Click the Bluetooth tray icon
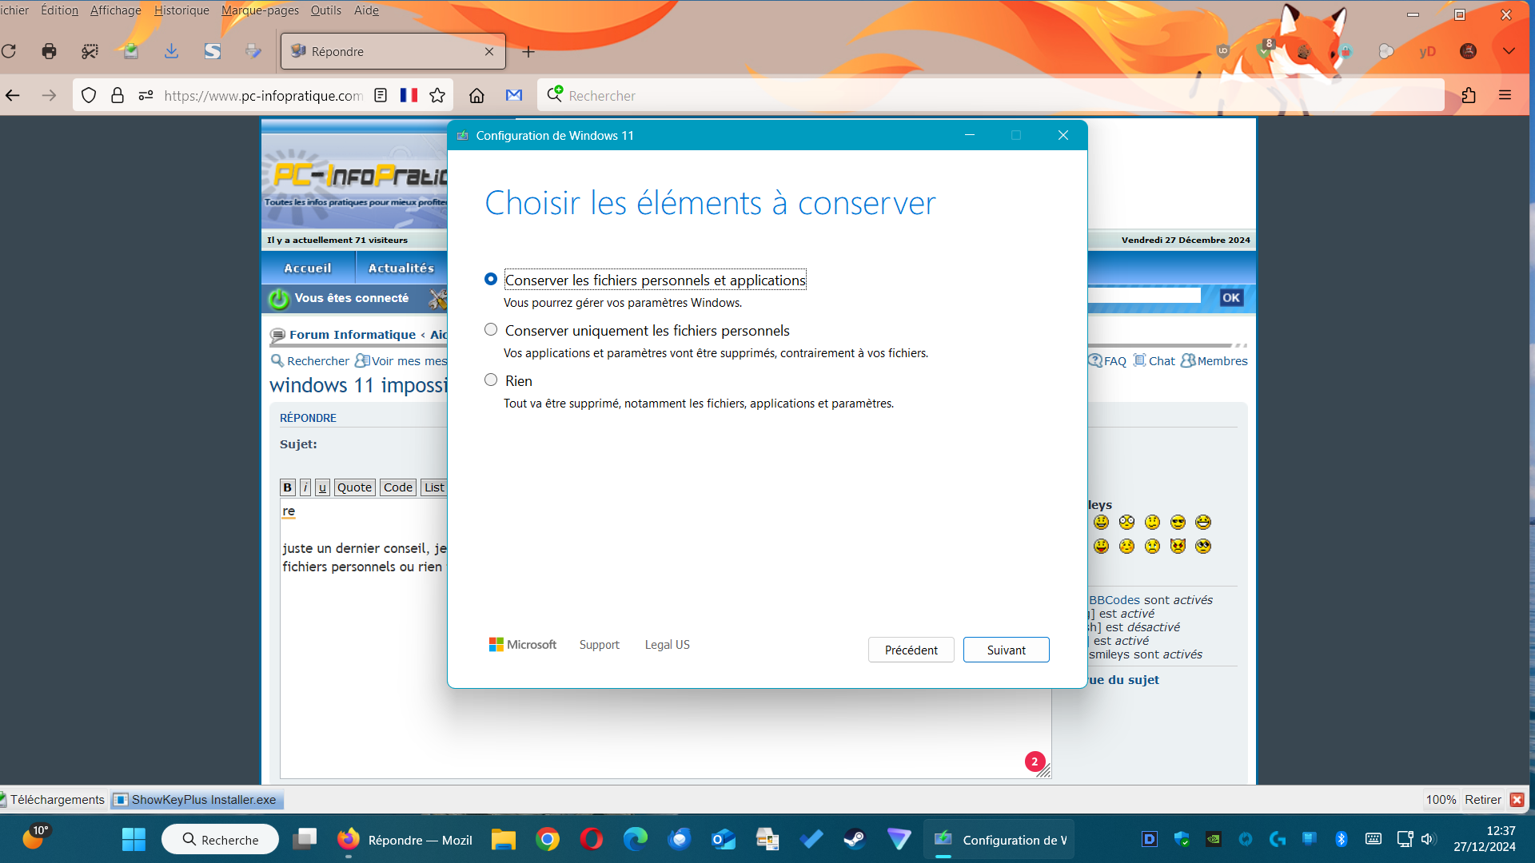The height and width of the screenshot is (863, 1535). (x=1342, y=839)
